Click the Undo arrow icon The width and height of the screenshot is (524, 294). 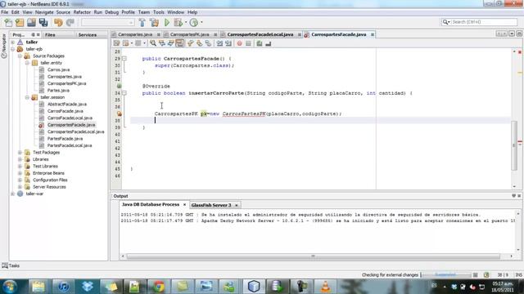pos(58,23)
